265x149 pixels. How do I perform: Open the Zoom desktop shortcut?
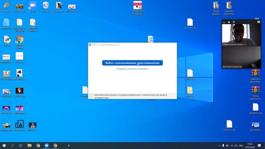(x=33, y=7)
